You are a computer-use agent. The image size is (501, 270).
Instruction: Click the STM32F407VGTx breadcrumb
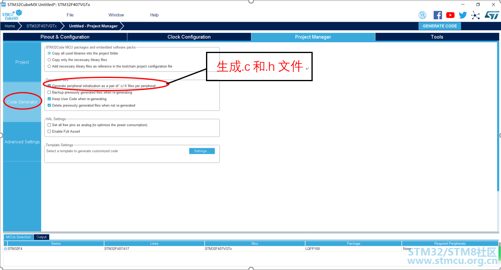pos(41,26)
